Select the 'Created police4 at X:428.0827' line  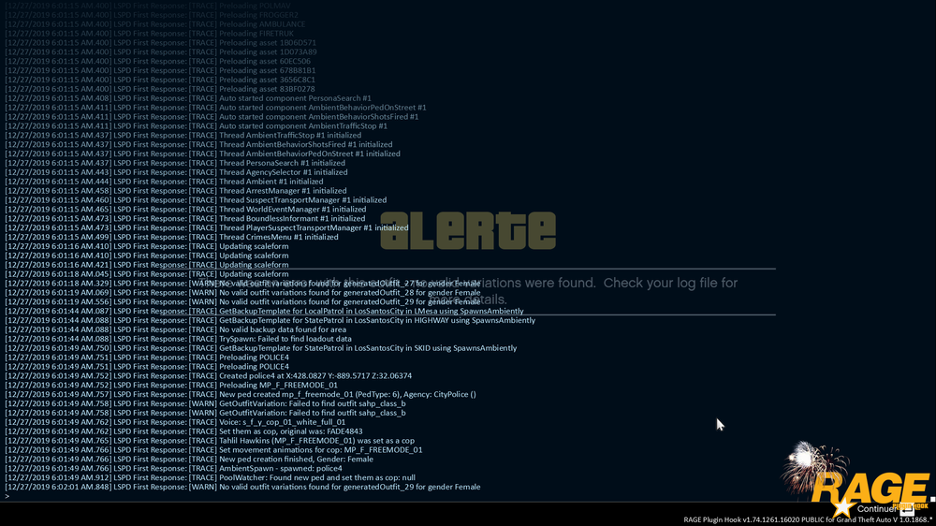[209, 375]
